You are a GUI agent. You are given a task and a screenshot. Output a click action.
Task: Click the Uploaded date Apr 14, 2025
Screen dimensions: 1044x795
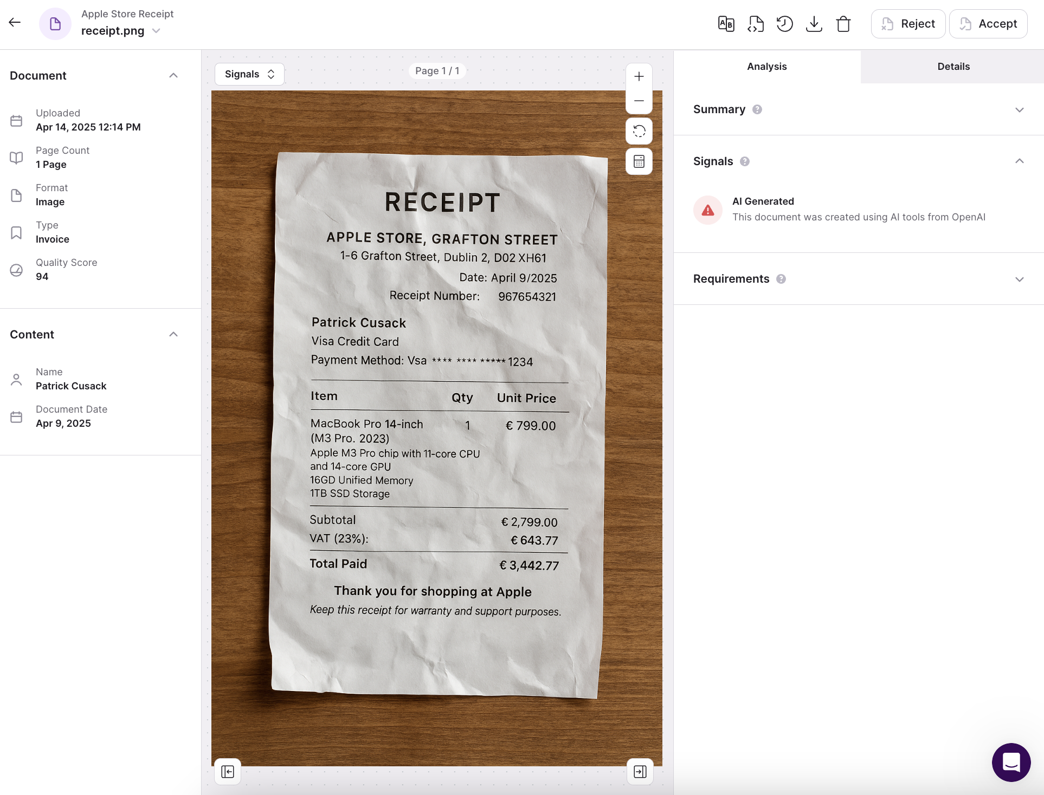88,127
